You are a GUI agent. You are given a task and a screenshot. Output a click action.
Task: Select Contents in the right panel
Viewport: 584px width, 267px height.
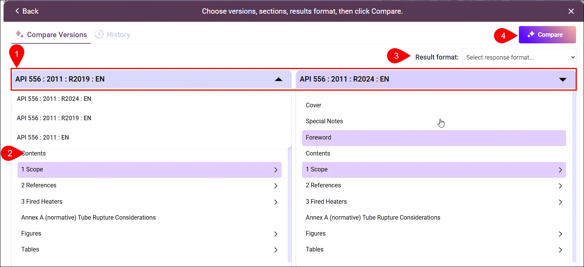pyautogui.click(x=434, y=153)
